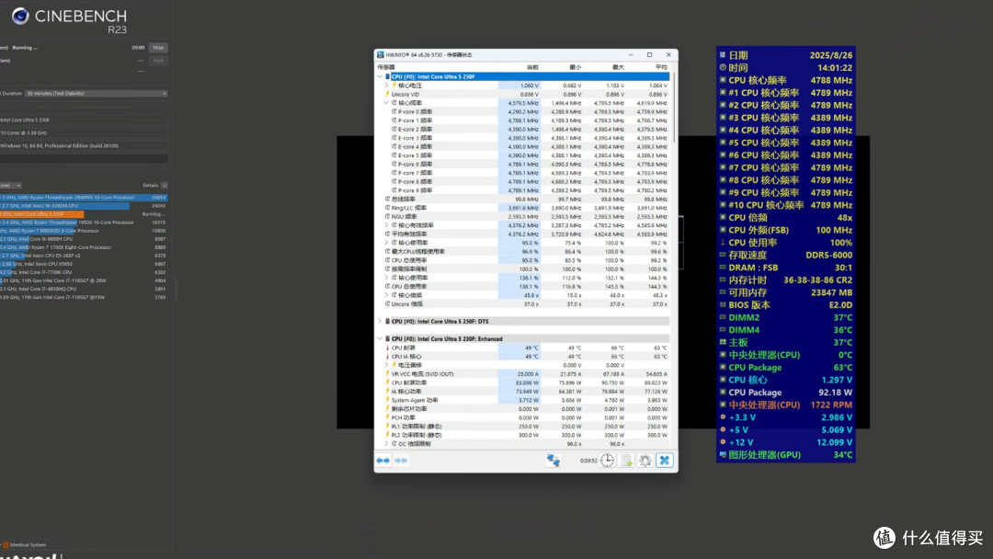Click the clock icon beside Ring/LLC row

(388, 208)
